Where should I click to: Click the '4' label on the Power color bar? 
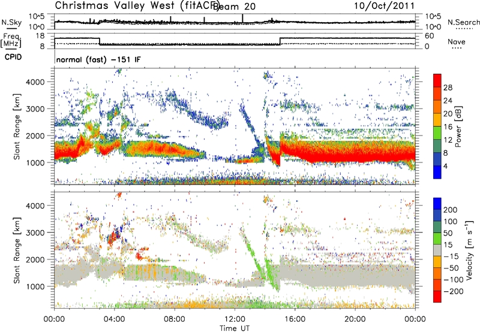(445, 166)
